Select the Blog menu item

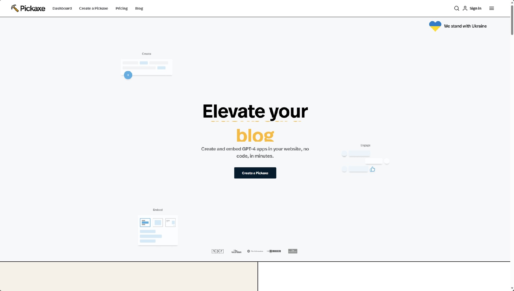coord(139,9)
